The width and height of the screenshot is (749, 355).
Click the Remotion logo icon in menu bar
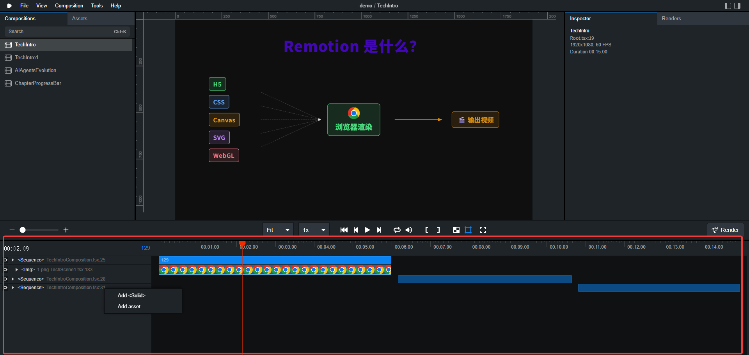(9, 6)
